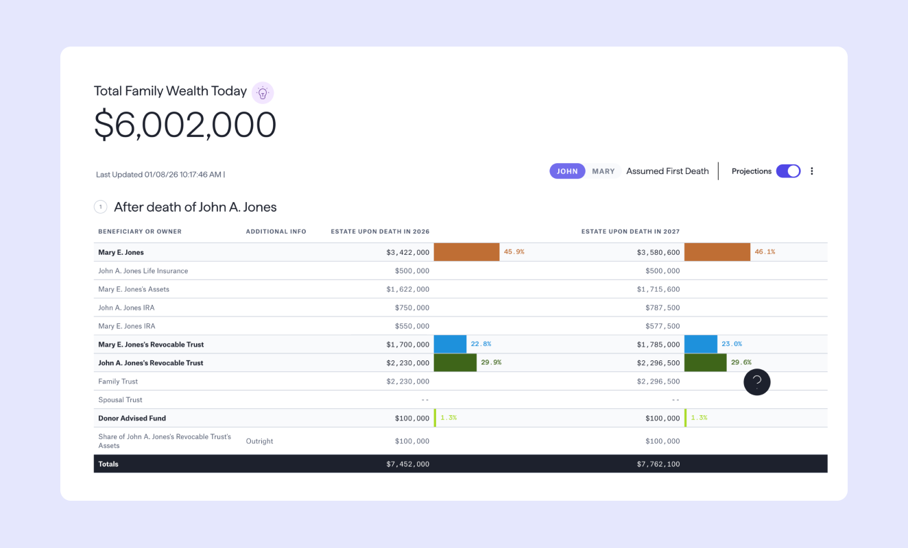Toggle the Projections switch off
The image size is (908, 548).
point(788,171)
